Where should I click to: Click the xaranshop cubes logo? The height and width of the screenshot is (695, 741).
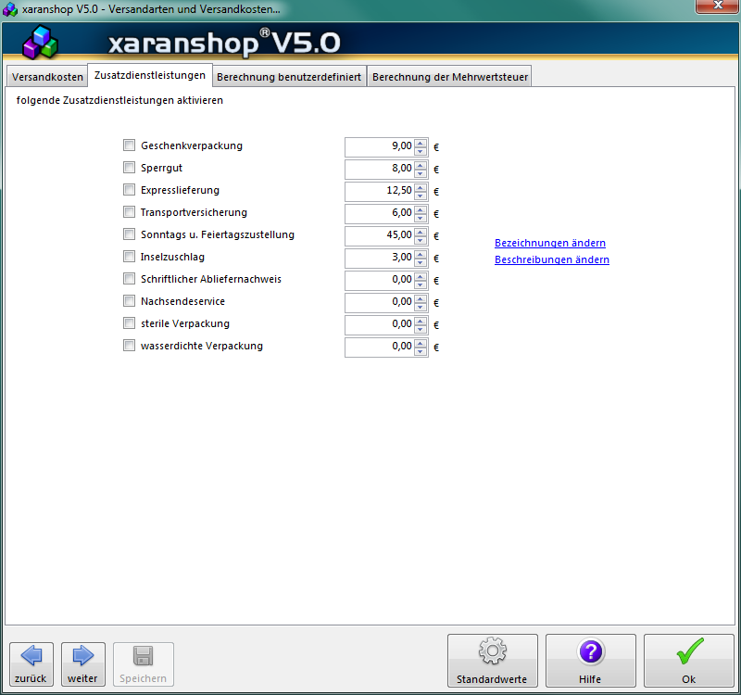coord(40,43)
